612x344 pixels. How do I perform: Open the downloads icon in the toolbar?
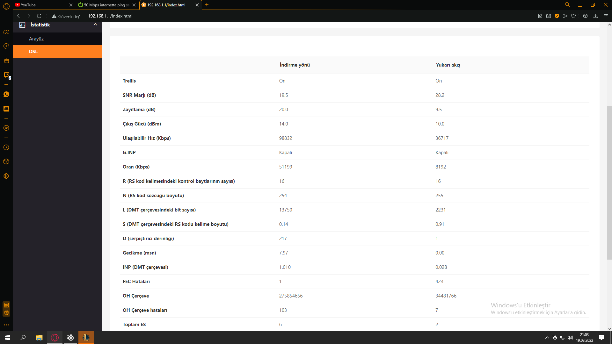click(x=595, y=16)
